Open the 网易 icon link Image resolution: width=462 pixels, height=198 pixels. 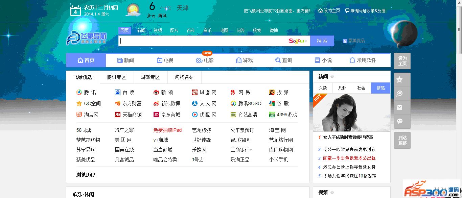point(233,92)
